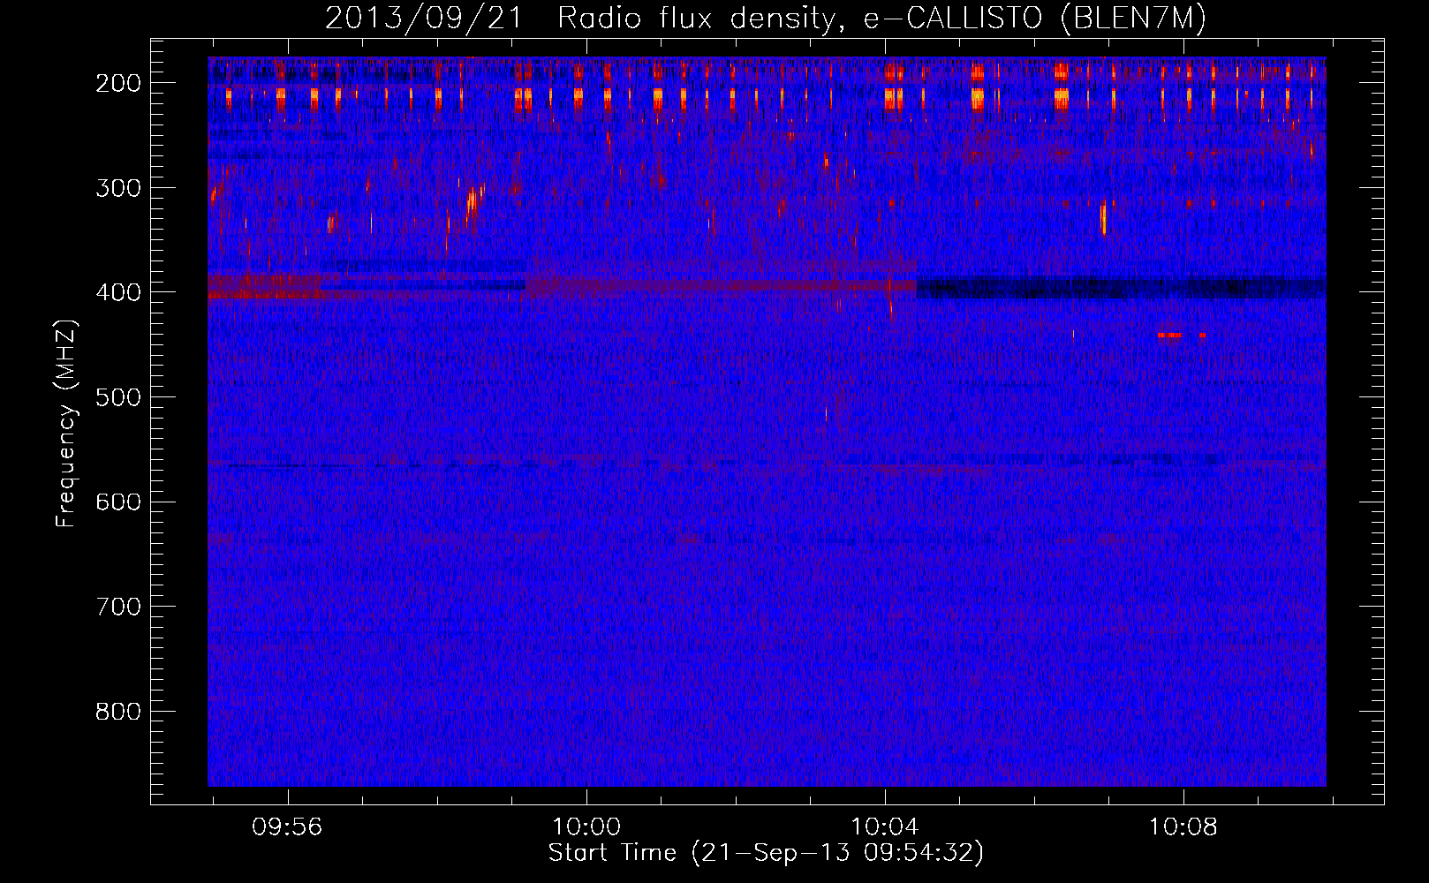The width and height of the screenshot is (1429, 883).
Task: Click the 10:00 time tick label
Action: (586, 827)
